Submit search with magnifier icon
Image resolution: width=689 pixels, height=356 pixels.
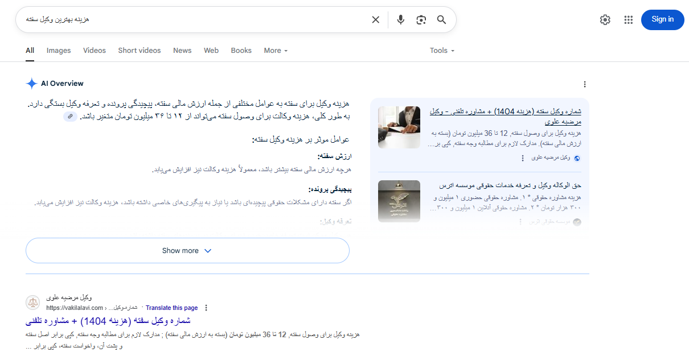click(x=441, y=20)
